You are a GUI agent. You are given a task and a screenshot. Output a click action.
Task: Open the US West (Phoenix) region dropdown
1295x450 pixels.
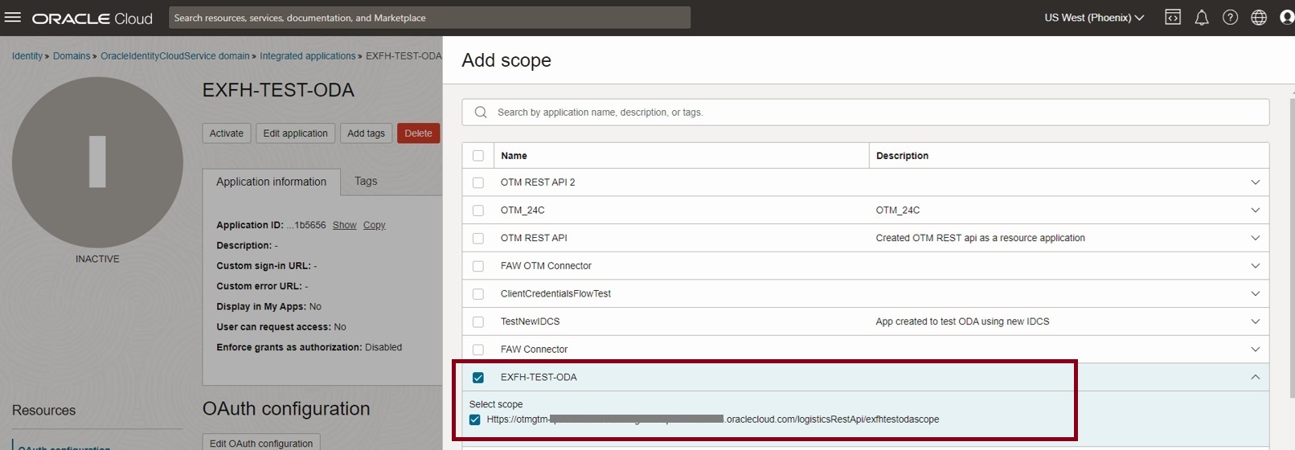point(1094,18)
